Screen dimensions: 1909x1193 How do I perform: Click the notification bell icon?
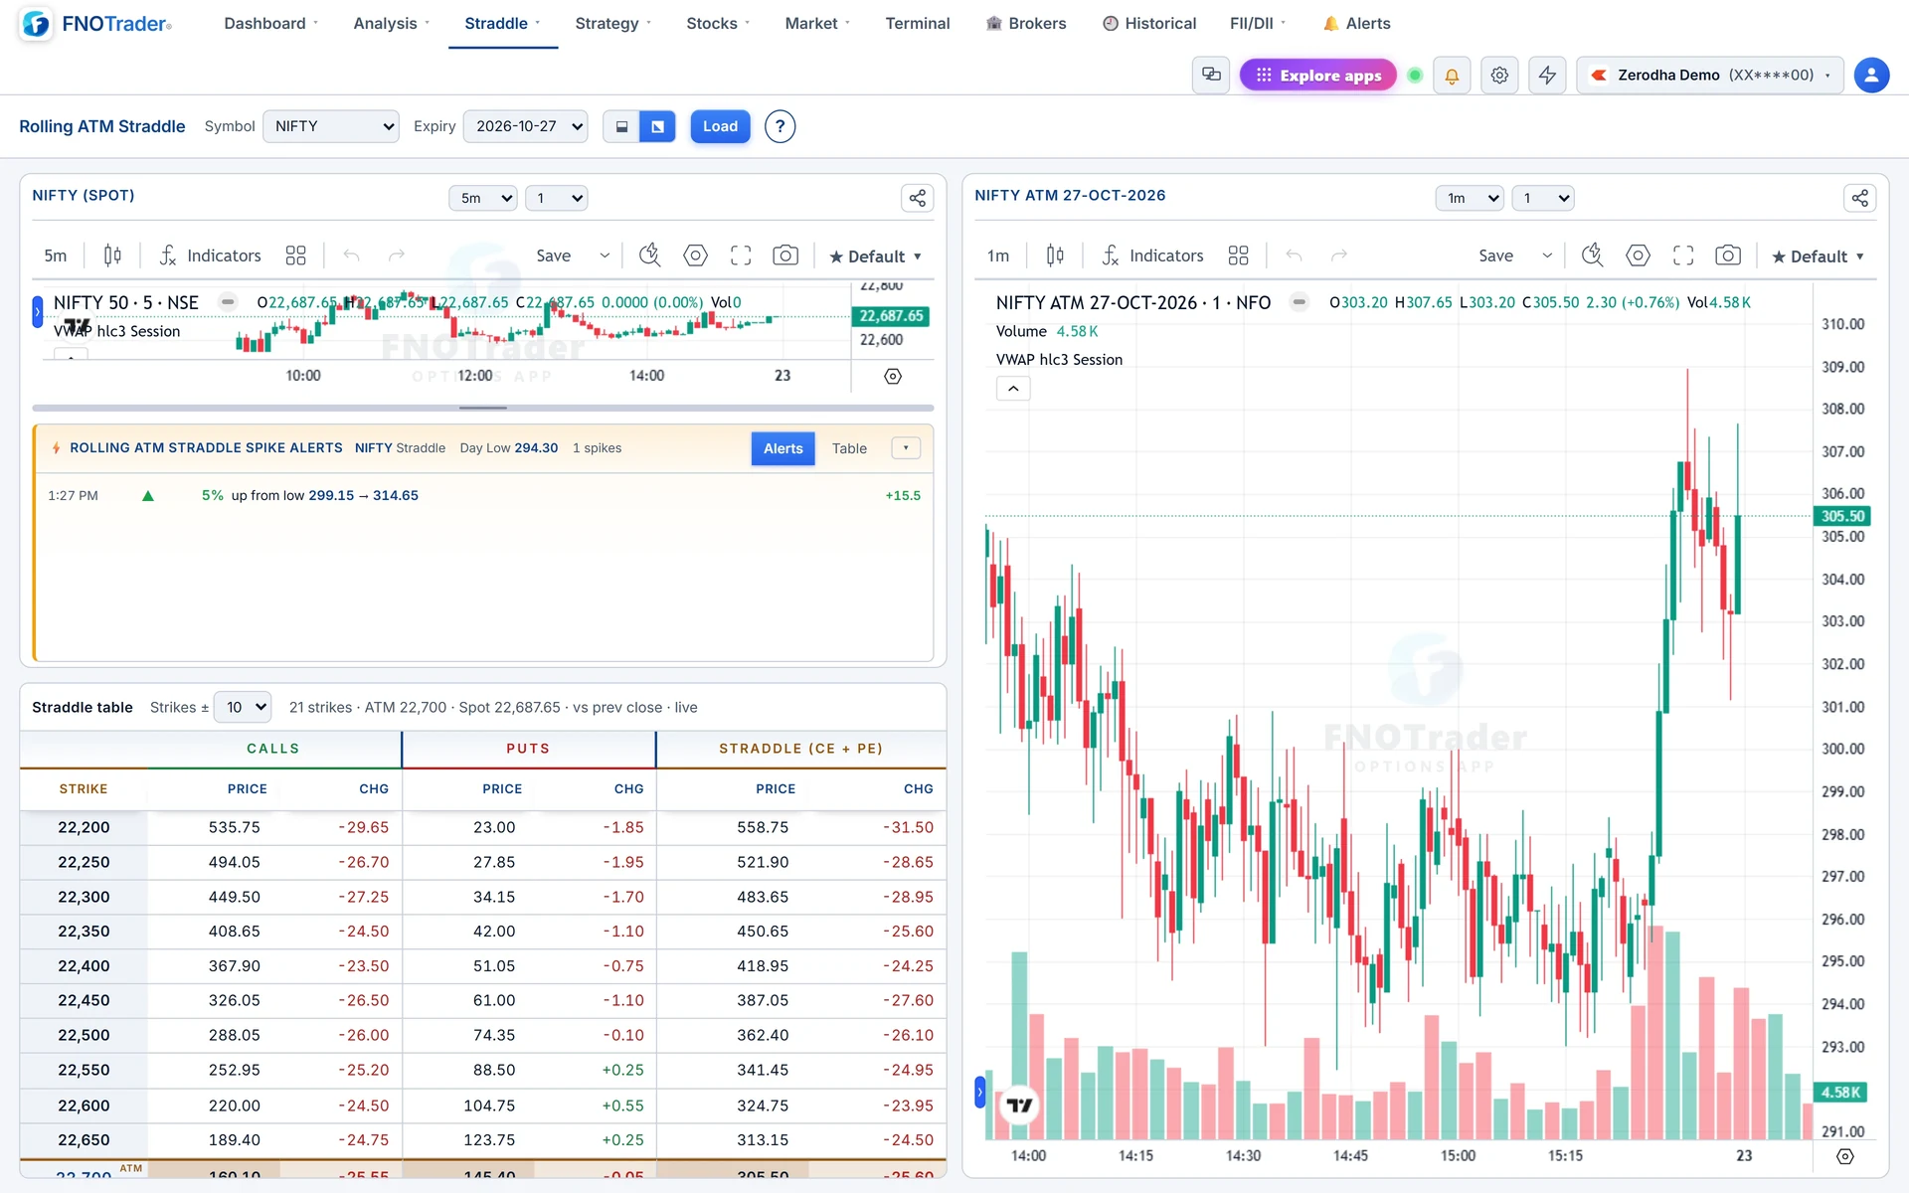pyautogui.click(x=1452, y=76)
